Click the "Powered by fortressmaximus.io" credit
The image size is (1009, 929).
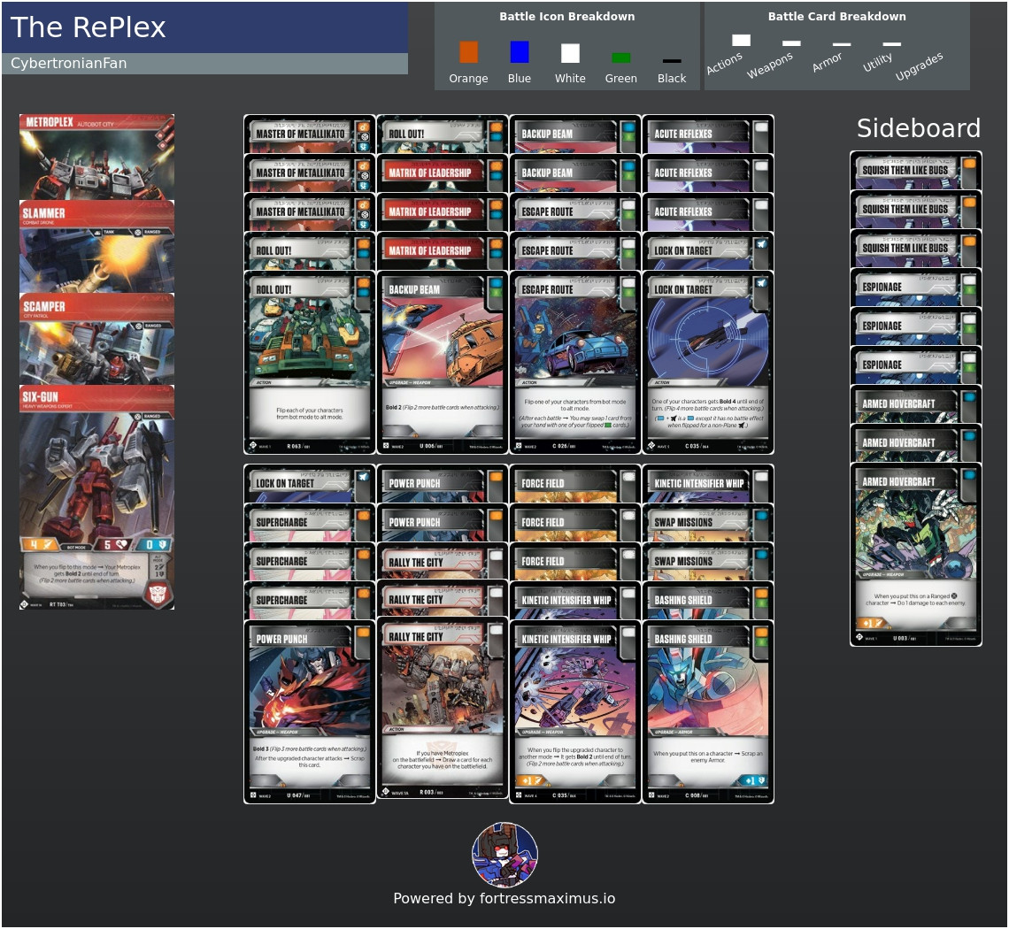tap(504, 898)
